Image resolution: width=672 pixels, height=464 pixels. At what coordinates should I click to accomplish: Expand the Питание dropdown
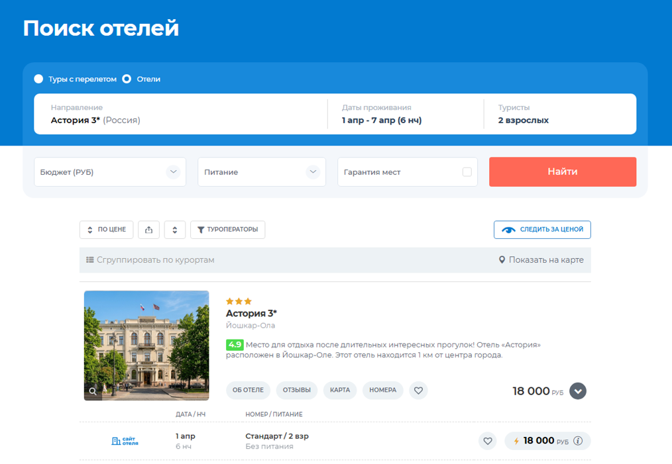pyautogui.click(x=261, y=171)
